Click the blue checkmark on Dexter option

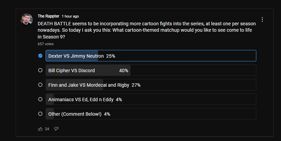point(40,56)
